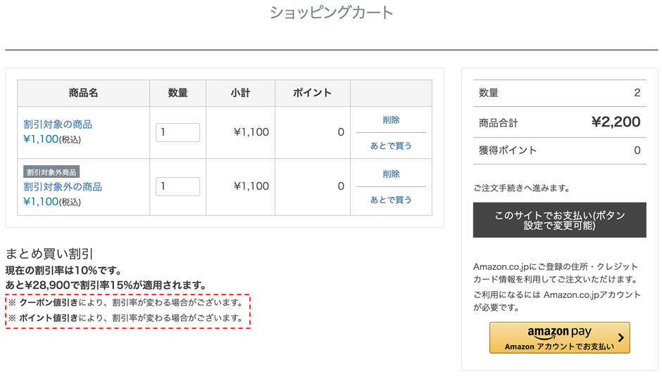The height and width of the screenshot is (381, 662).
Task: Focus quantity field for 割引対象の商品
Action: pyautogui.click(x=177, y=132)
